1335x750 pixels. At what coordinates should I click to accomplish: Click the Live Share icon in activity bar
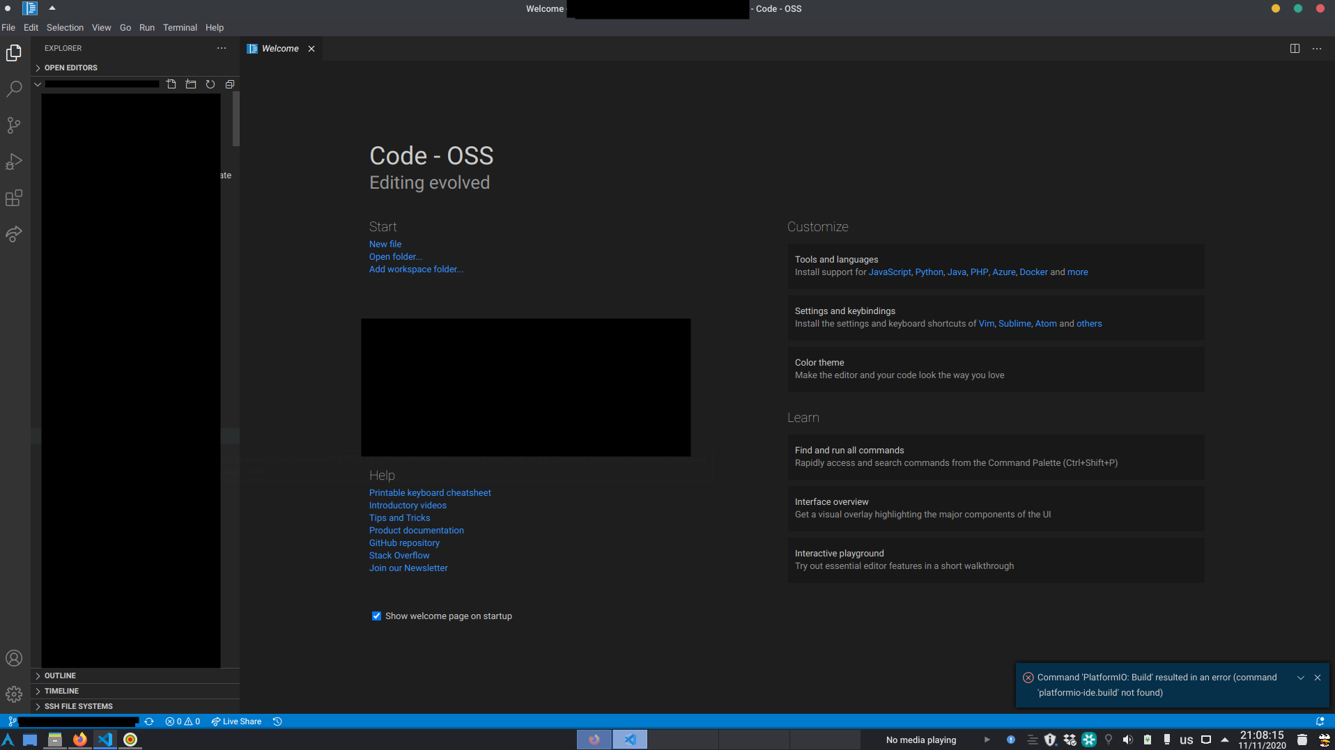click(x=14, y=234)
